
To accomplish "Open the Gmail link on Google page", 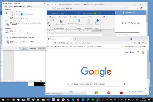I will tap(126, 52).
